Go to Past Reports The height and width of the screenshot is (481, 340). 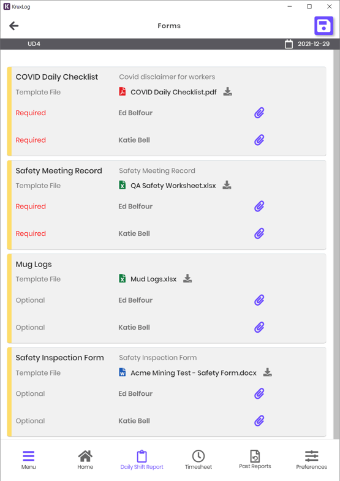tap(255, 460)
